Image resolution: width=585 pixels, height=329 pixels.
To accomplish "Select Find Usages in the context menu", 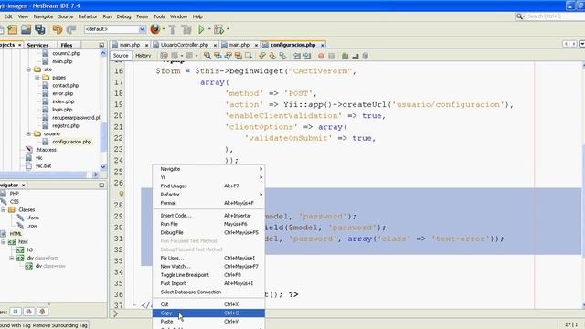I will pos(208,186).
